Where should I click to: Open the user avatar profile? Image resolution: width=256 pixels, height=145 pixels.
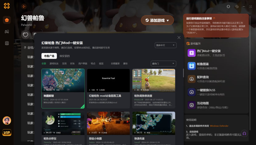point(7,121)
